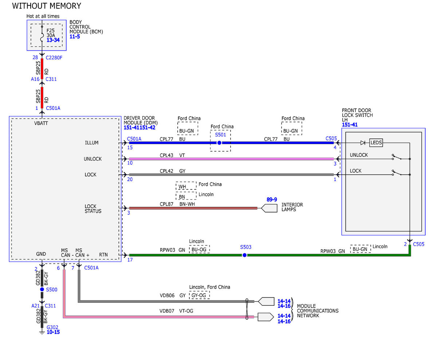Select the arrow connector ending pink VDB07 wire
Screen dimensions: 437x337
[x=266, y=317]
